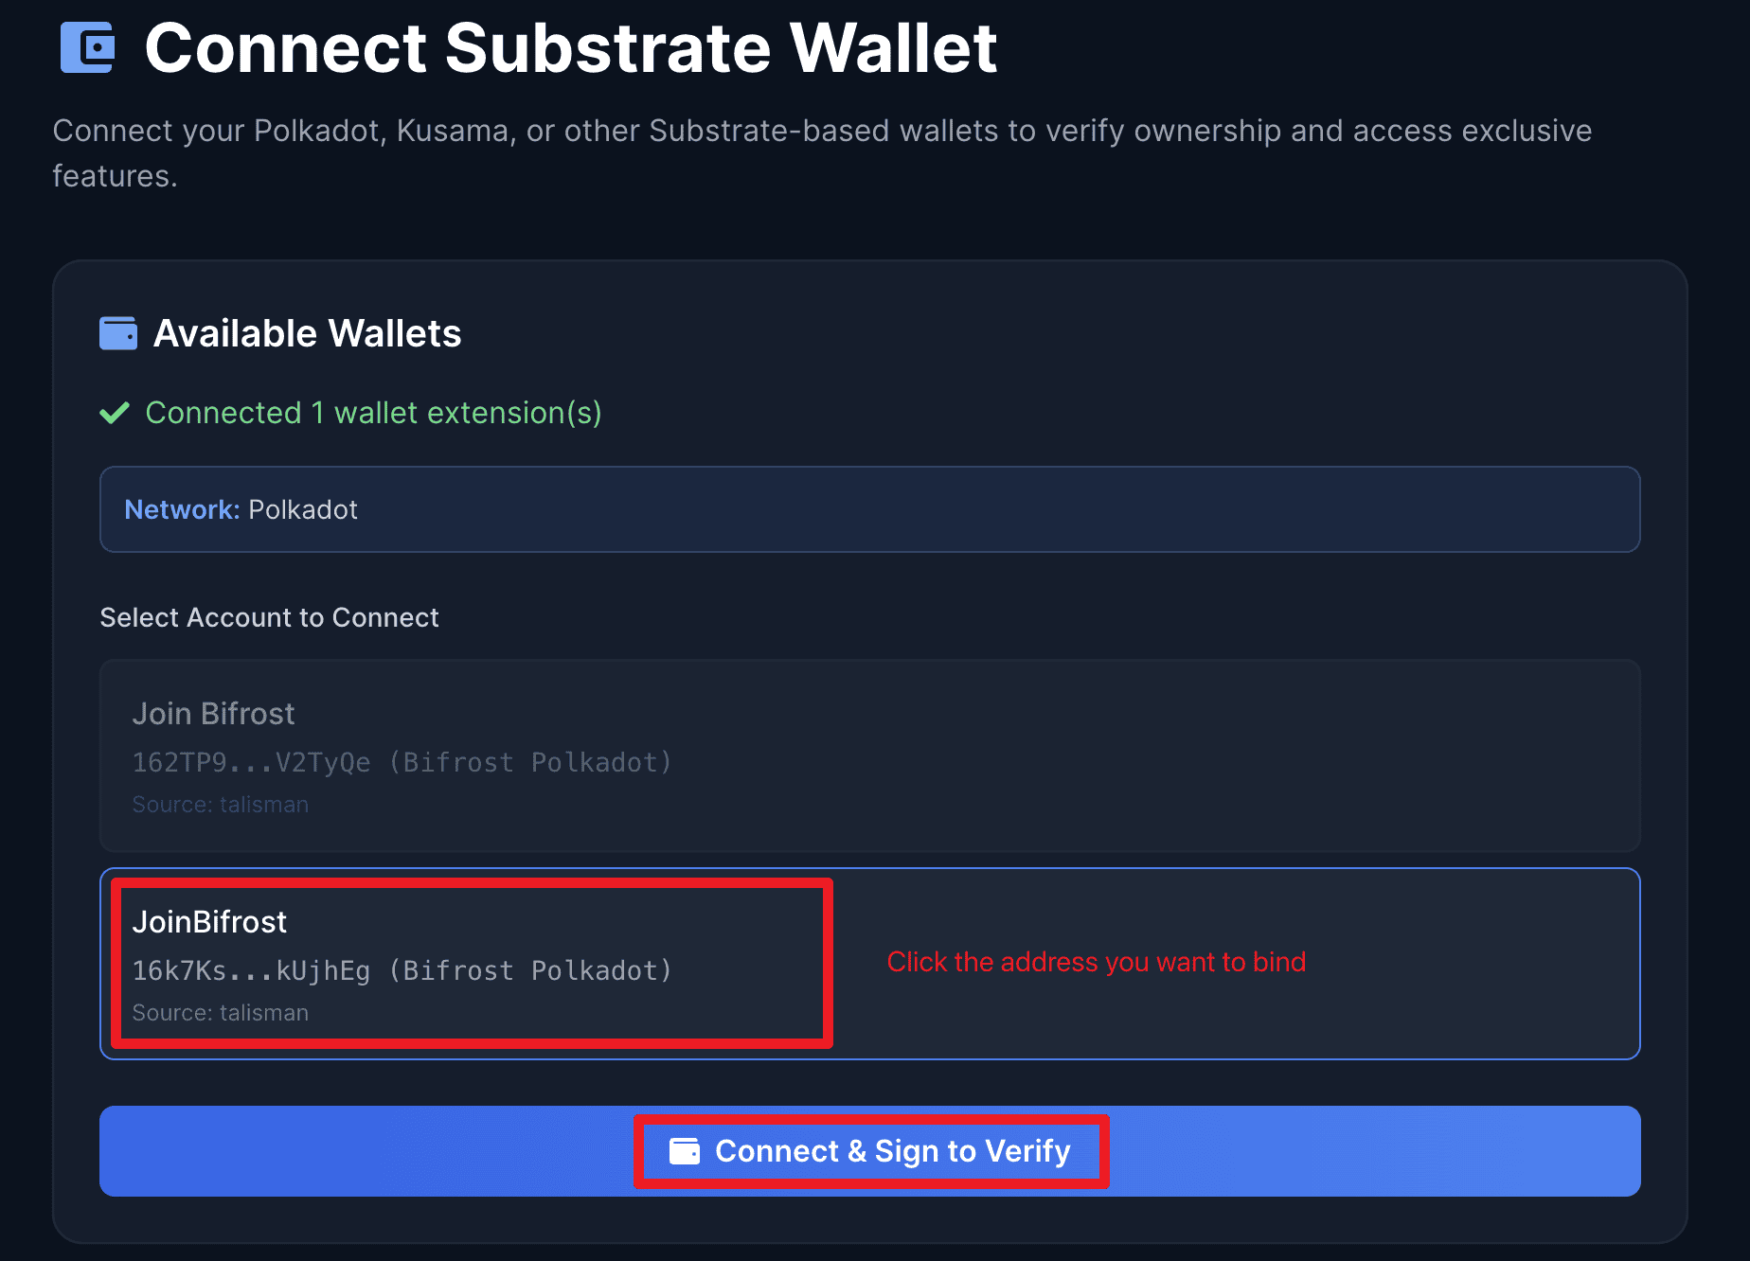This screenshot has width=1750, height=1261.
Task: Click the Select Account to Connect label
Action: (x=269, y=617)
